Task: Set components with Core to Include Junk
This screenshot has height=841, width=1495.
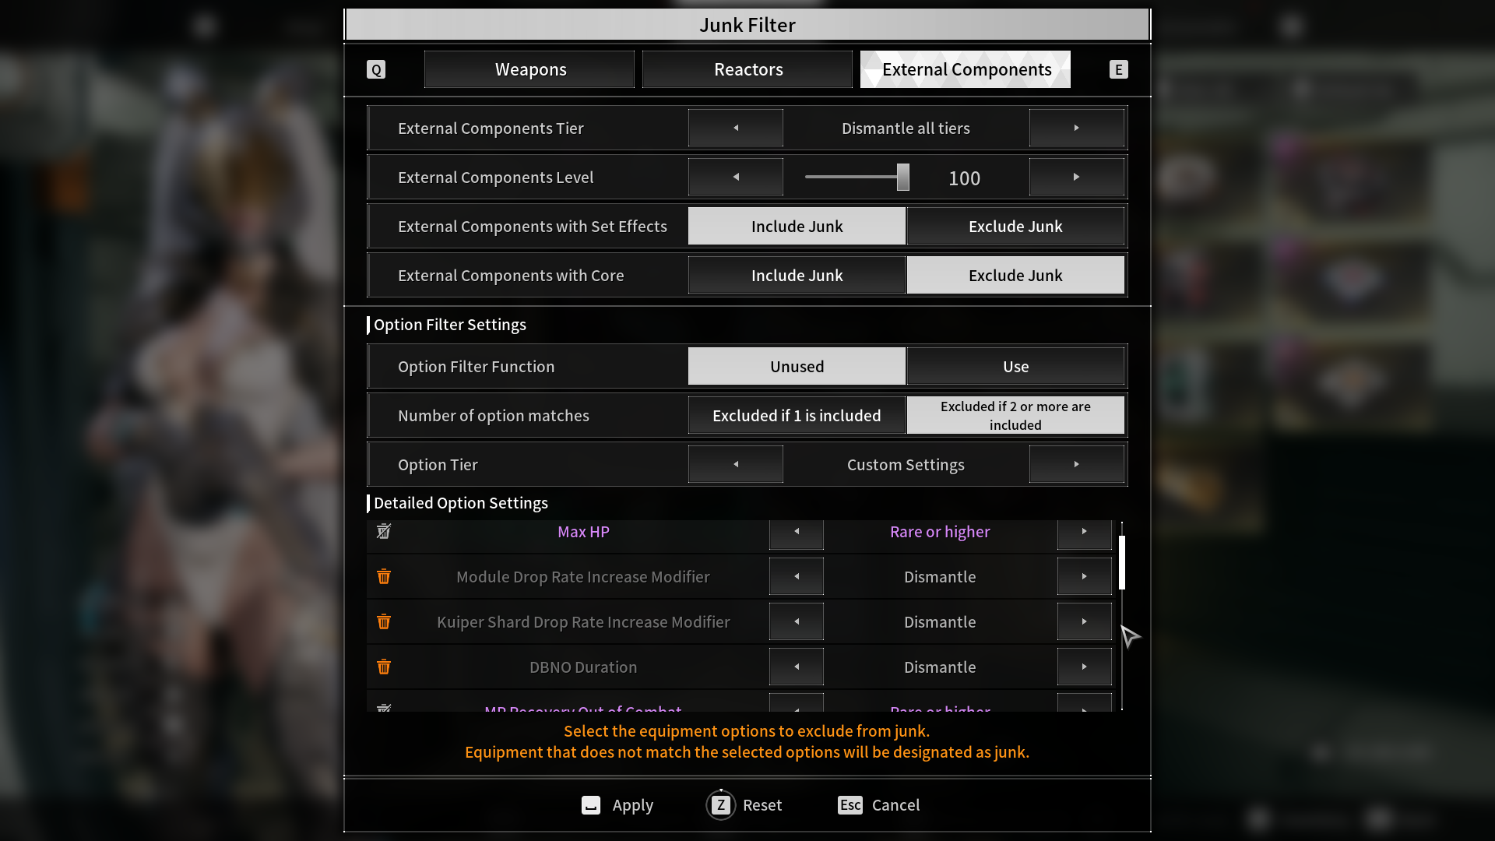Action: [797, 276]
